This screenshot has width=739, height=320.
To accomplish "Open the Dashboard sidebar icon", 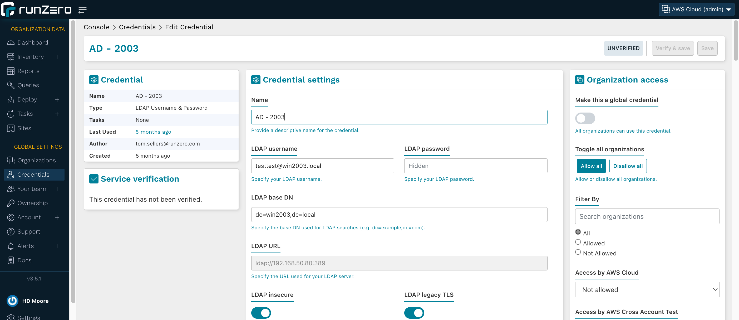I will tap(11, 42).
